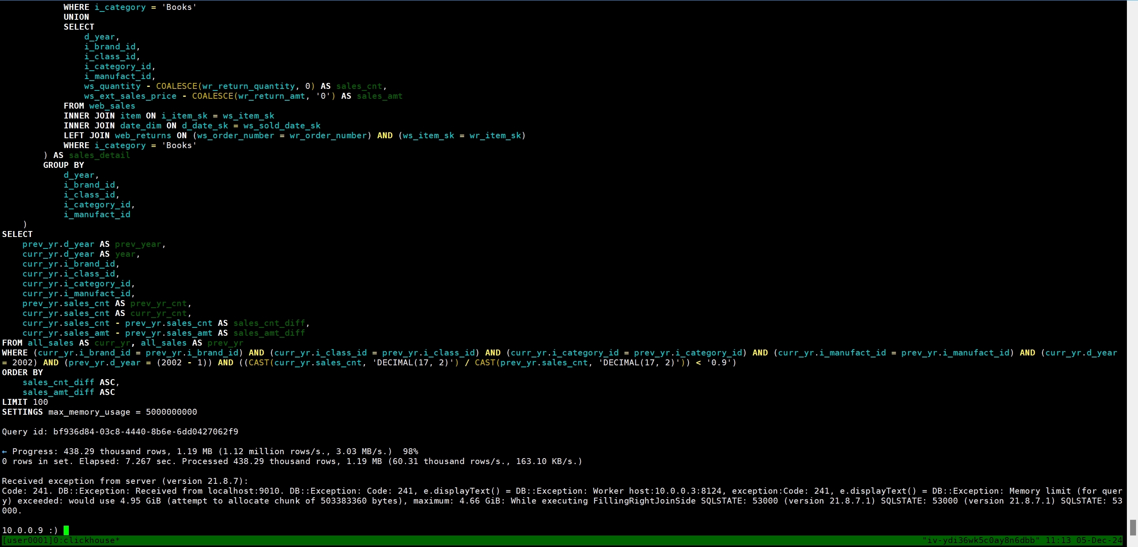Image resolution: width=1138 pixels, height=547 pixels.
Task: Click 'LEFT JOIN web_returns' in query
Action: point(117,135)
